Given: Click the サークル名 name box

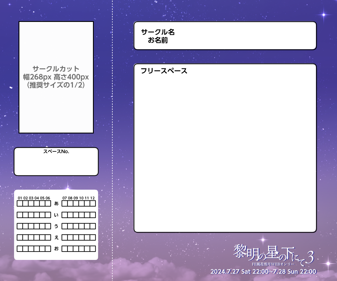Looking at the screenshot, I should [x=225, y=36].
